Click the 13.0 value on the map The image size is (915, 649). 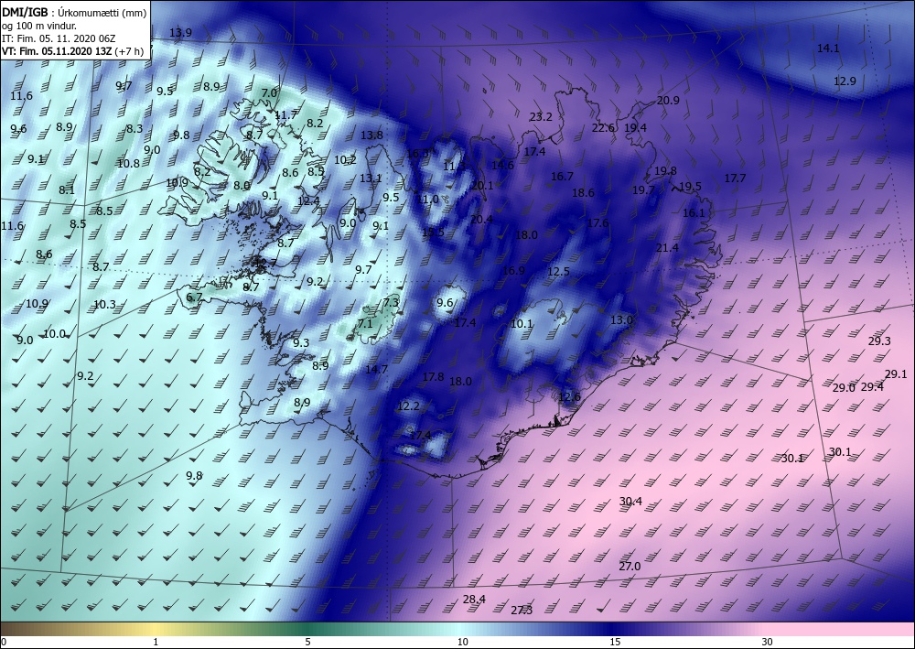[x=621, y=319]
